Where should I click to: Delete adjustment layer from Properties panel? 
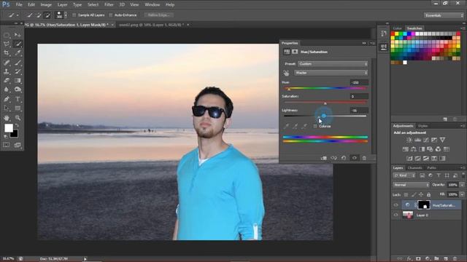[x=364, y=158]
